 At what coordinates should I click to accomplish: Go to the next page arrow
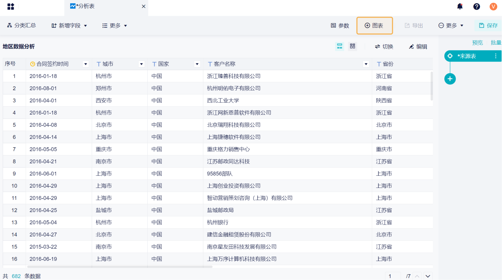point(428,276)
